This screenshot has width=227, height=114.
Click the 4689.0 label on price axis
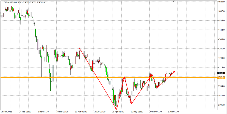point(221,2)
